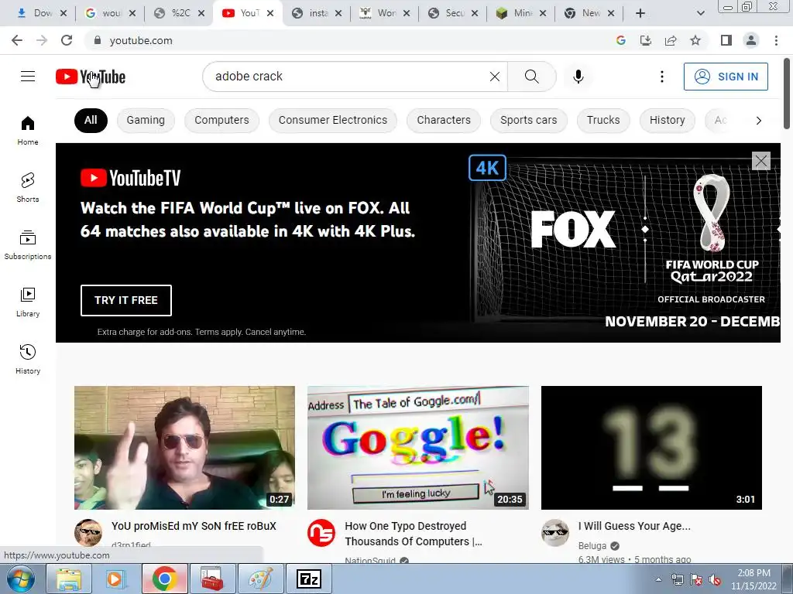Select the Trucks filter chip
793x594 pixels.
coord(603,120)
